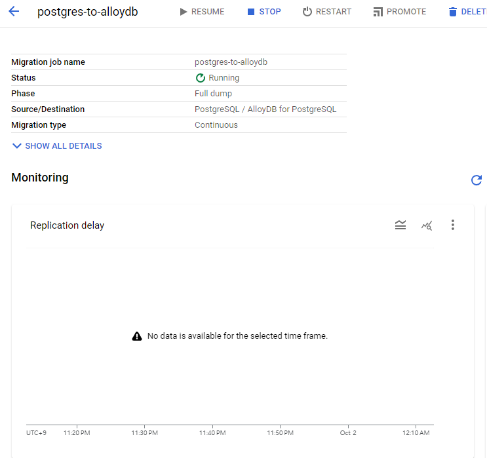Refresh the Monitoring section
Screen dimensions: 487x458
point(477,180)
